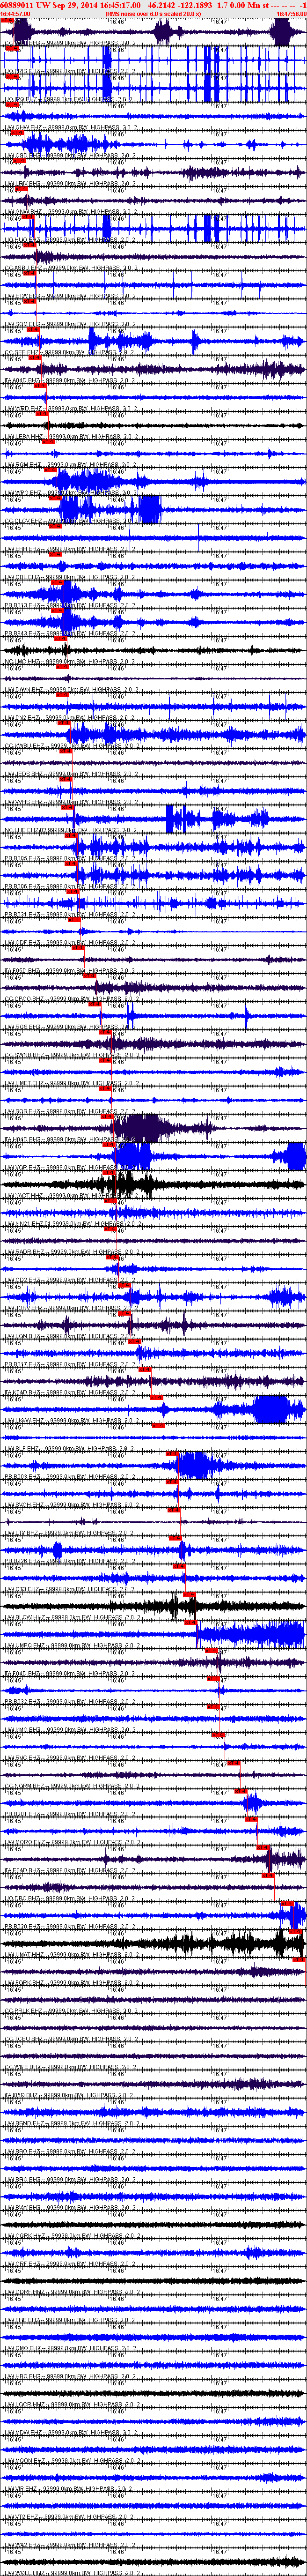Screen dimensions: 307x2576
Task: Select the CC.SEP.EHZ station trace label
Action: [x=70, y=352]
